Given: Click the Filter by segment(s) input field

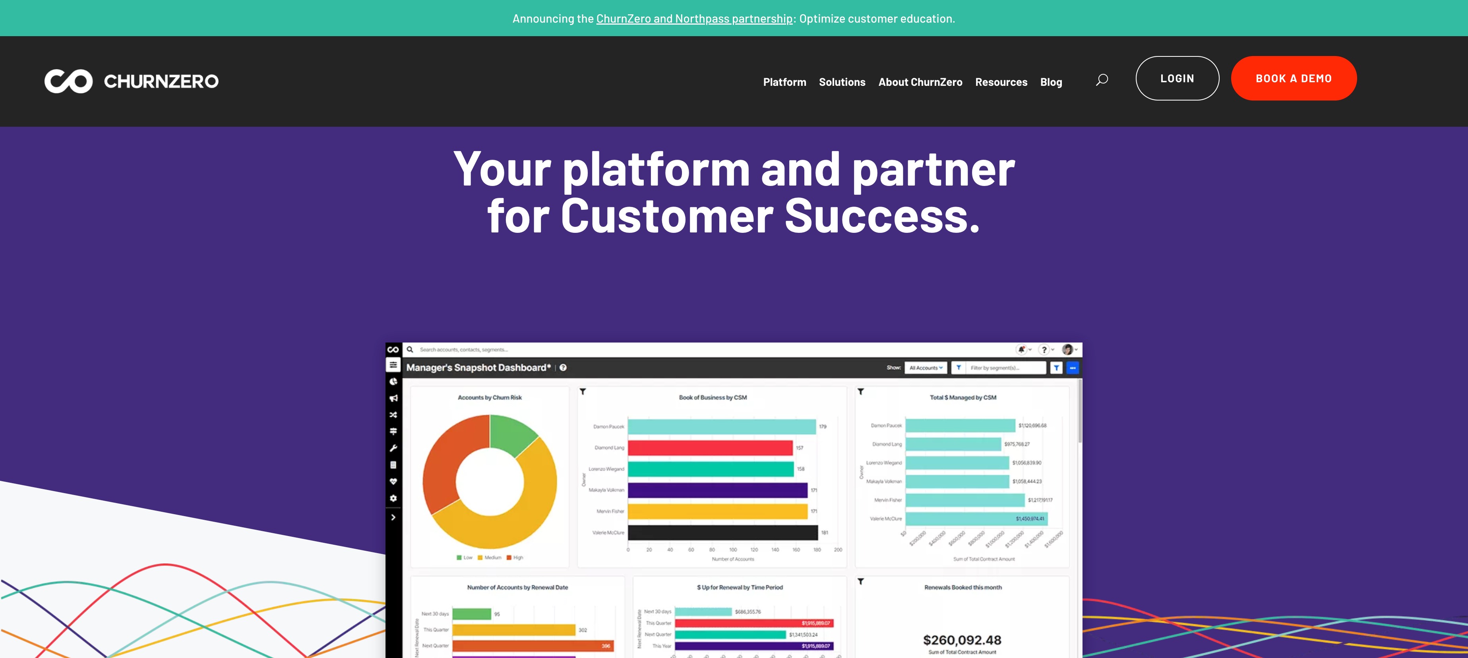Looking at the screenshot, I should tap(1006, 368).
